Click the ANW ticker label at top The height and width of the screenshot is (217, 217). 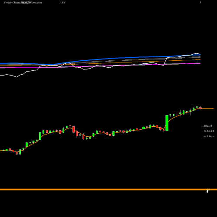[x=62, y=3]
